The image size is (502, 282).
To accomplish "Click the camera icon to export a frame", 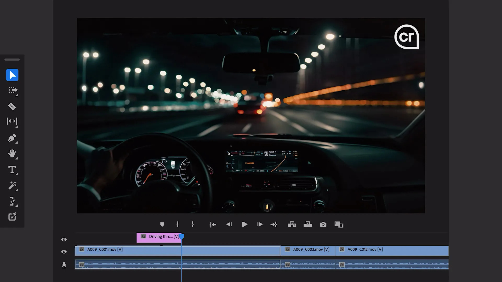I will click(323, 224).
